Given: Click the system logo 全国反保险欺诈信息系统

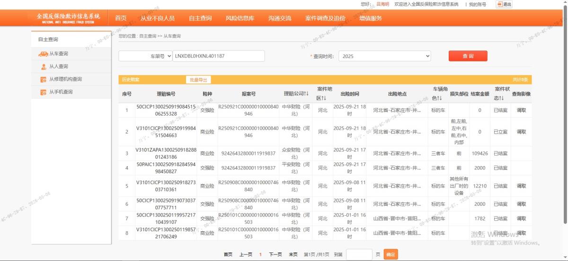Looking at the screenshot, I should click(68, 18).
